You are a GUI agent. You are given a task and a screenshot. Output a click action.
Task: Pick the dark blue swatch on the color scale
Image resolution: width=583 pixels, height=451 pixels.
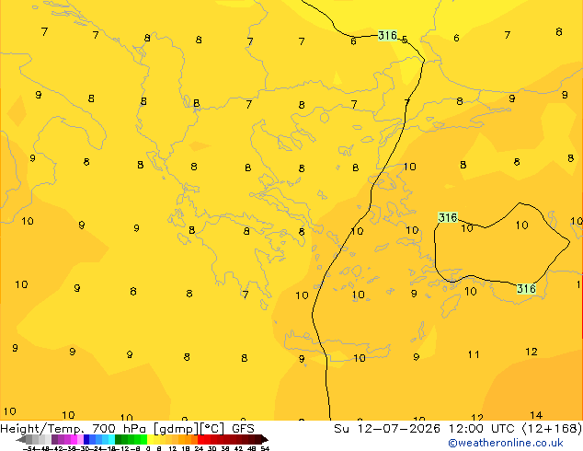86,439
